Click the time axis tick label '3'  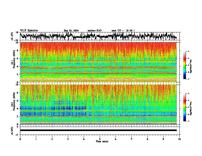tap(68, 139)
